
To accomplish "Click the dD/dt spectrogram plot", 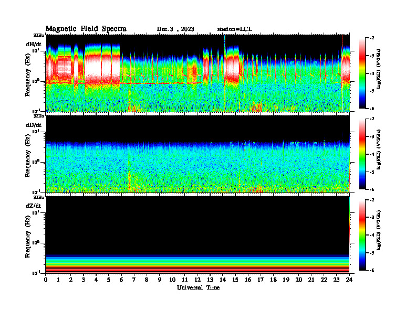I will point(198,154).
